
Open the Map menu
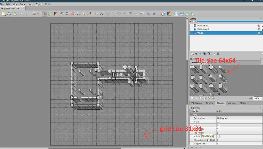[x=22, y=4]
